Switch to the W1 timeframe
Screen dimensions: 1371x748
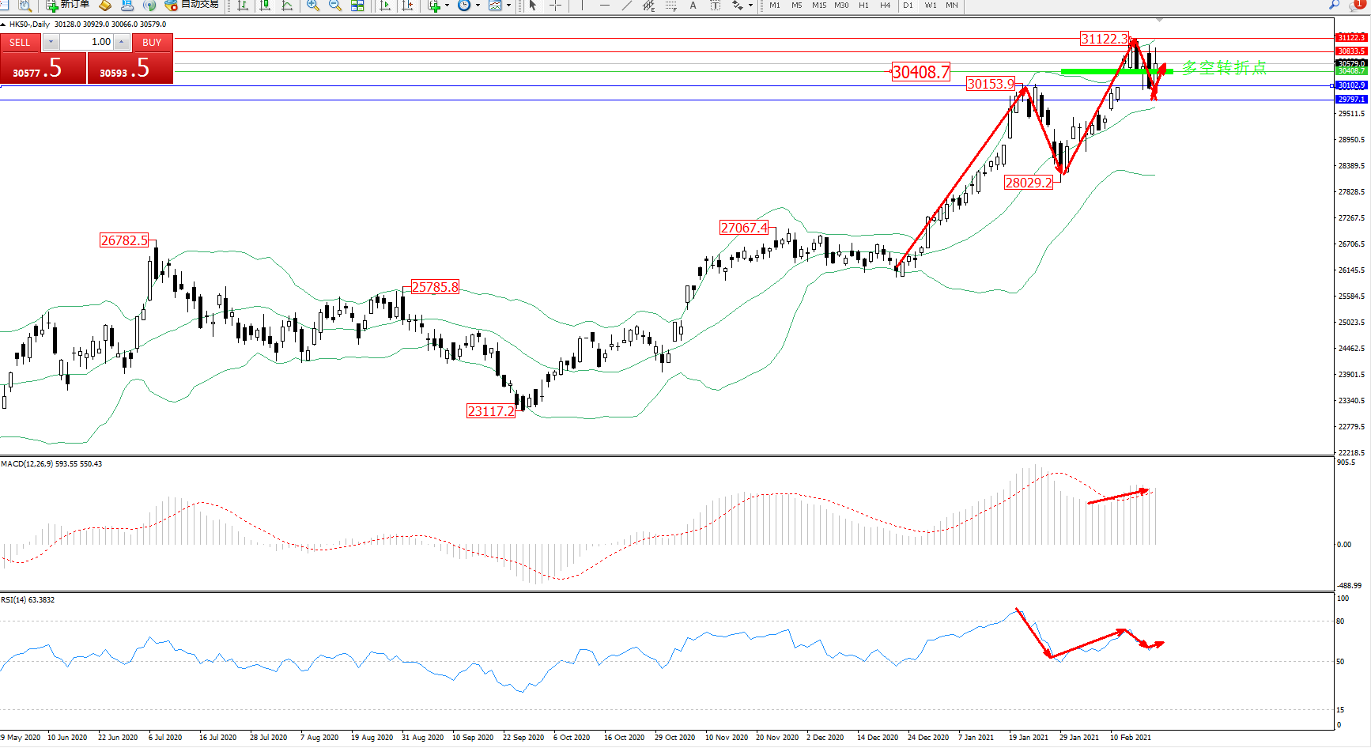pos(931,6)
